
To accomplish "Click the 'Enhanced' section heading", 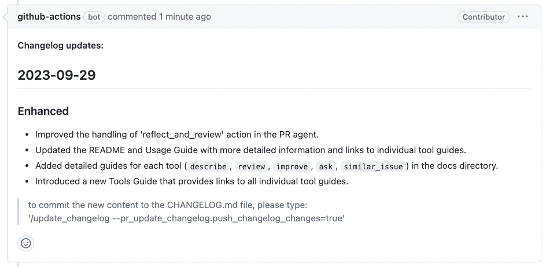I will point(43,111).
